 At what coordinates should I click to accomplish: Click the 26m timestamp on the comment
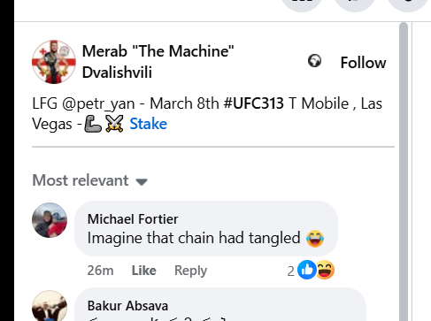100,271
